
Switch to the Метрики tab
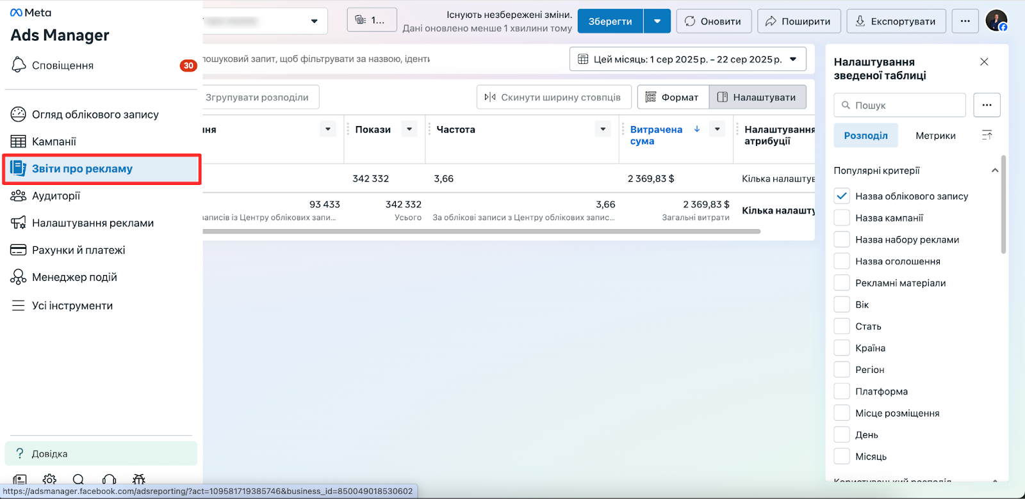tap(935, 136)
